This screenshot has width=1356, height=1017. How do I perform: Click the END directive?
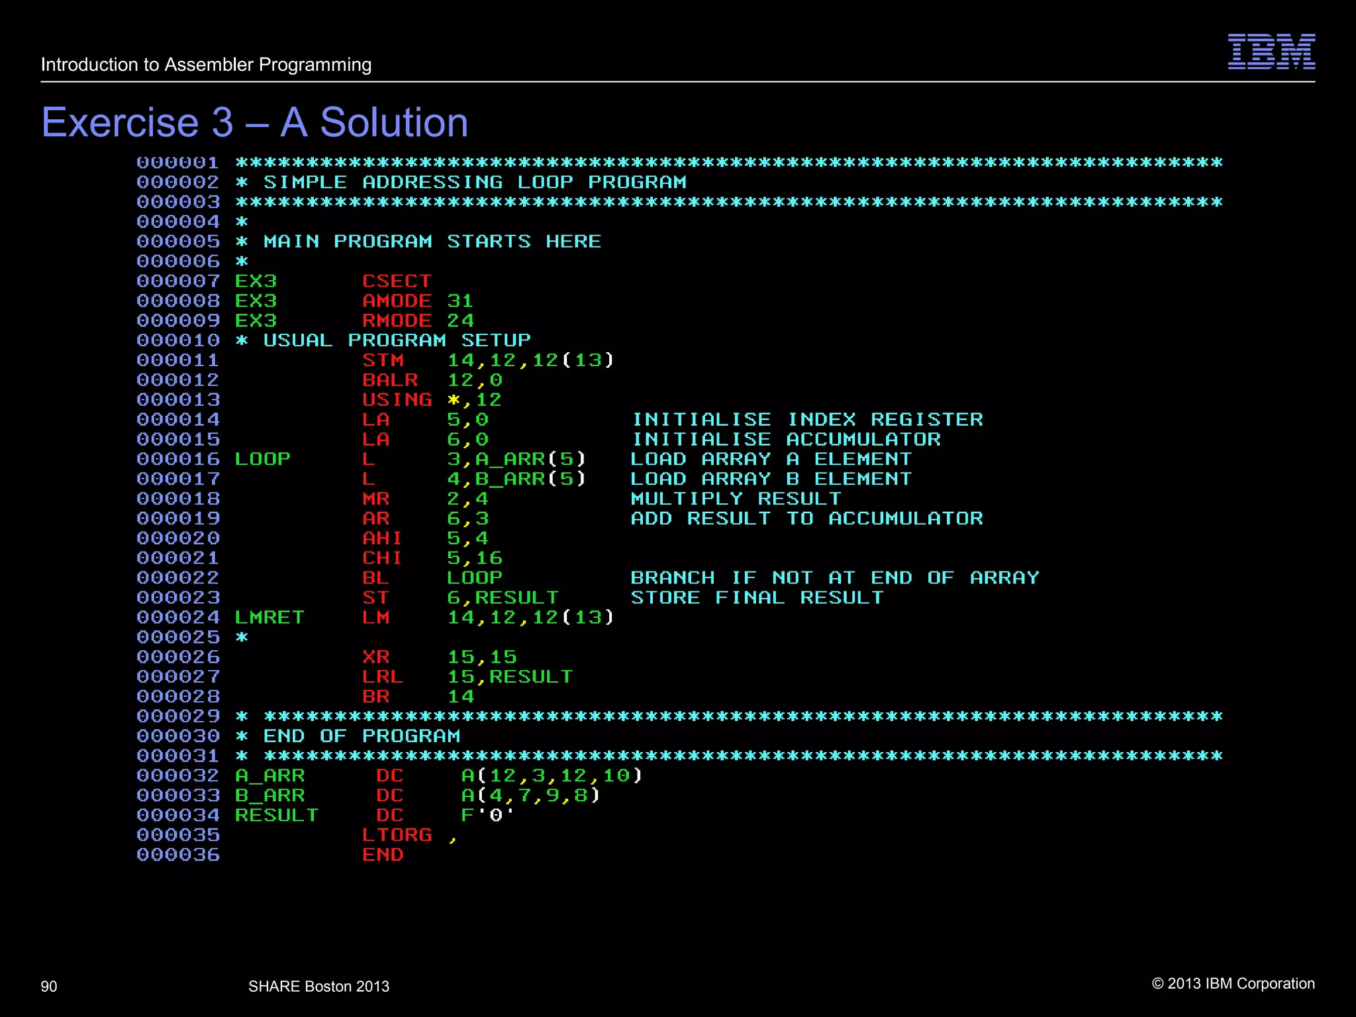pos(383,855)
